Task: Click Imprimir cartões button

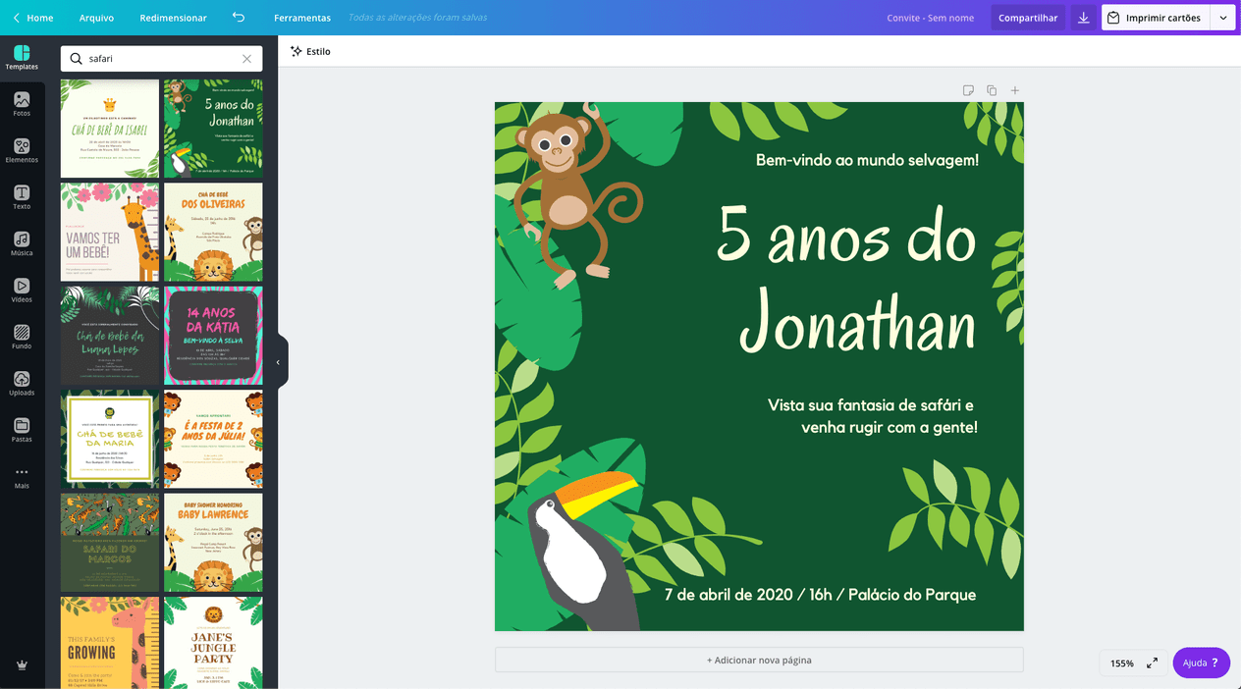Action: 1156,18
